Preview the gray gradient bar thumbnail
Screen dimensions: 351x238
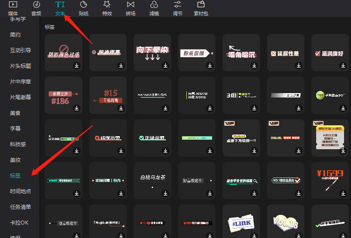coord(286,95)
